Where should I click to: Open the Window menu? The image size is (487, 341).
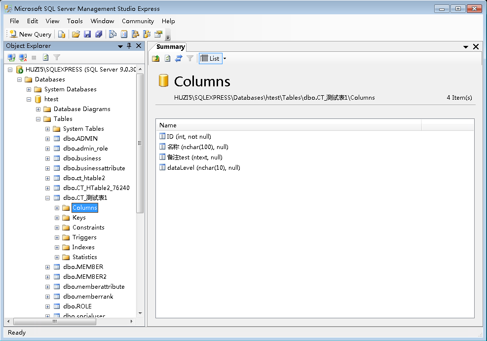click(x=102, y=21)
